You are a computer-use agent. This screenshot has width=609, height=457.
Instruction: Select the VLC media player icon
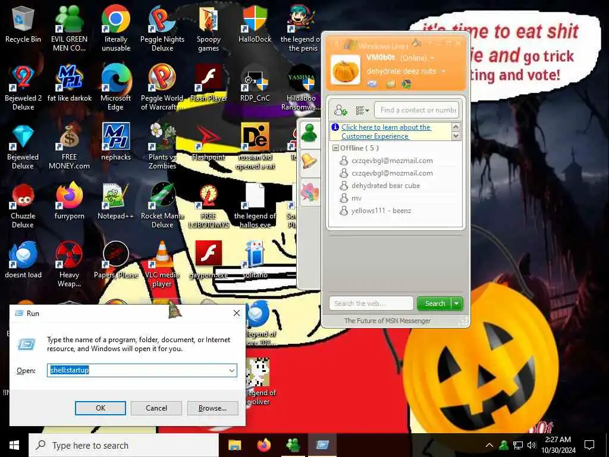[x=162, y=265]
